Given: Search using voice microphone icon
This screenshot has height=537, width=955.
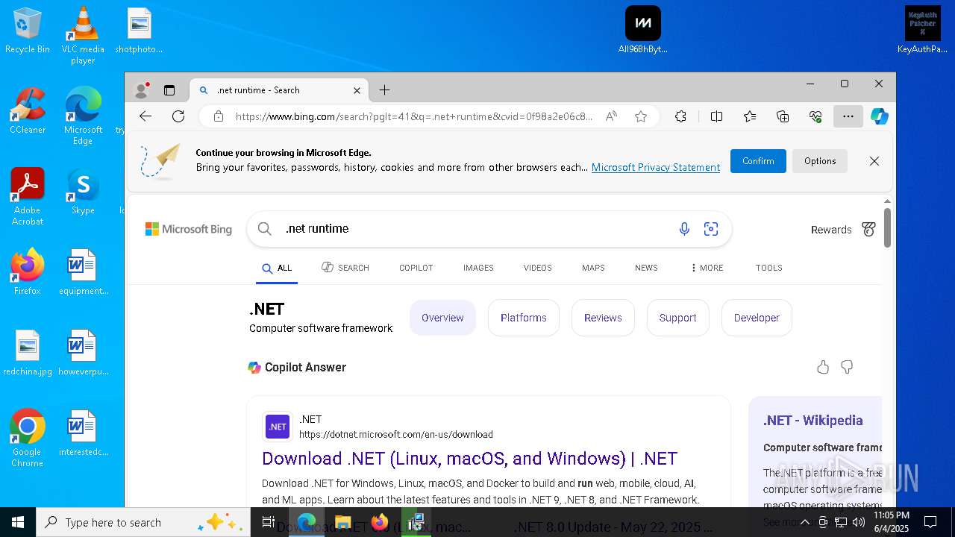Looking at the screenshot, I should point(684,229).
